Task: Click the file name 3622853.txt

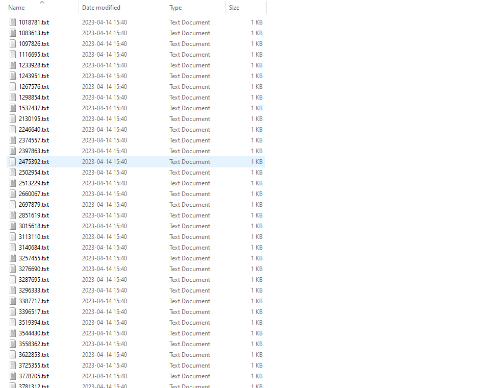Action: click(34, 355)
